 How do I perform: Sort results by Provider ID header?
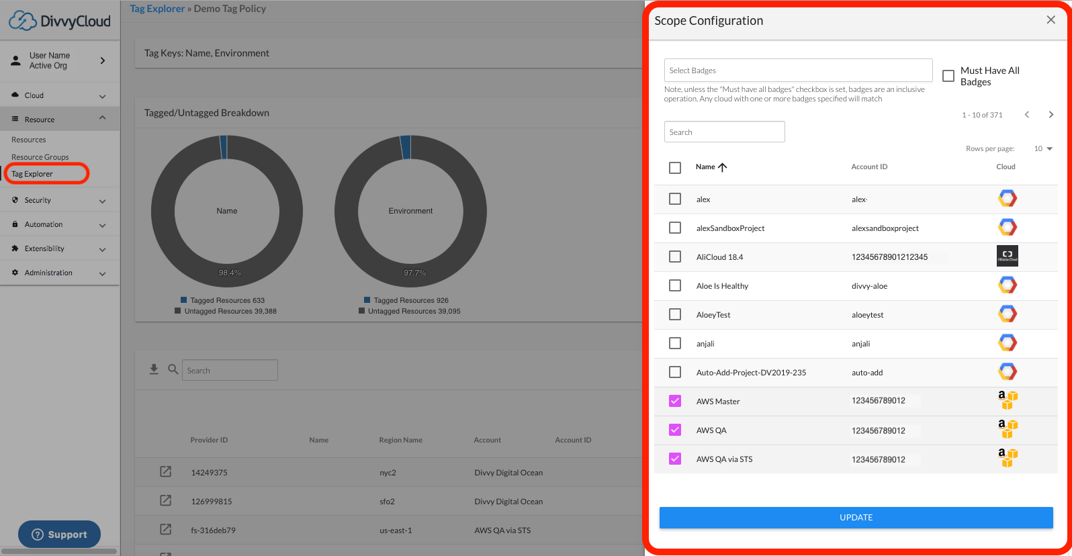click(x=209, y=440)
